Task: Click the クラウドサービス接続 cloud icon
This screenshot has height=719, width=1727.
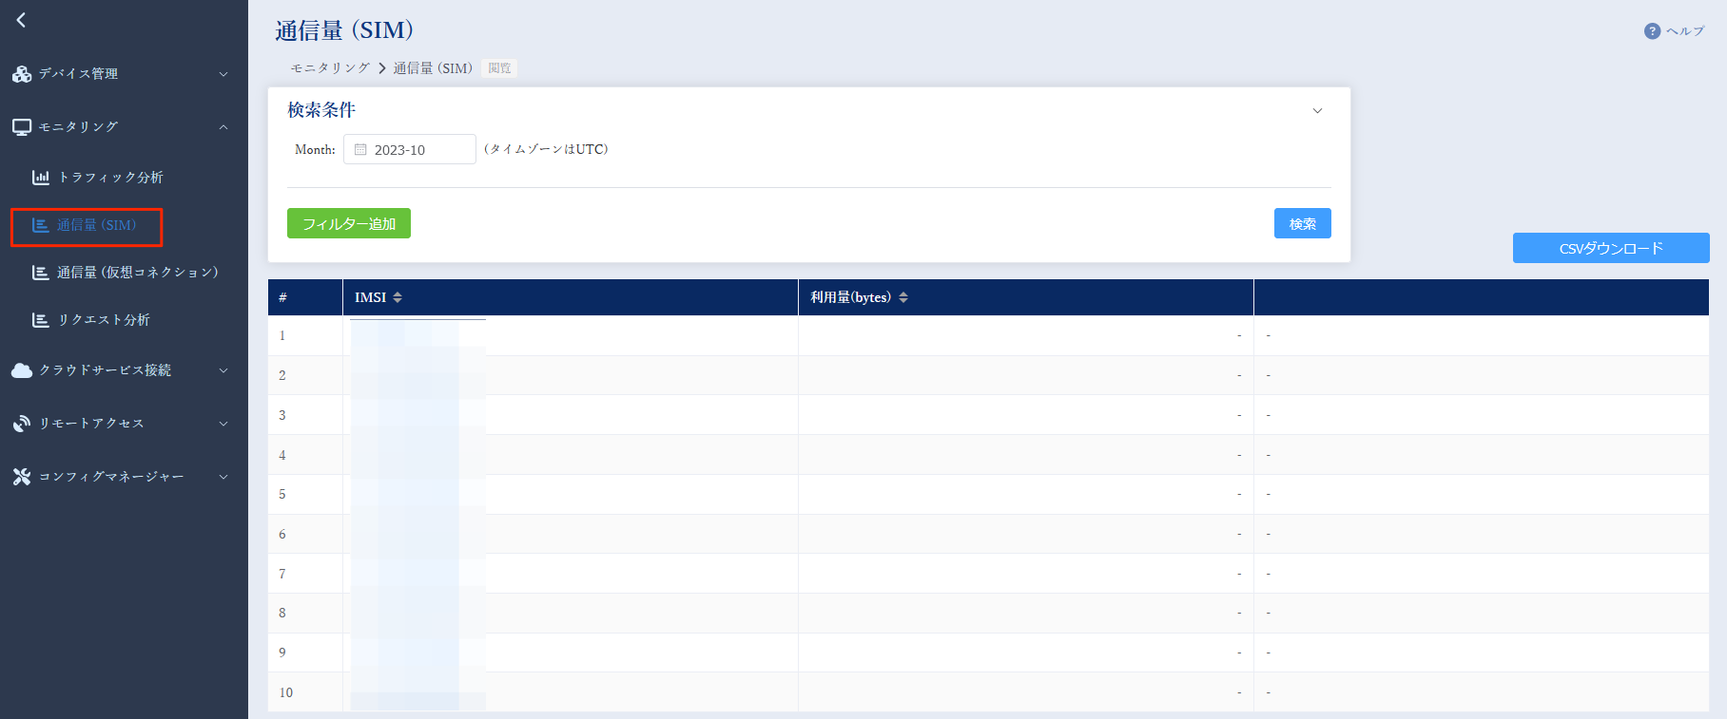Action: [22, 370]
